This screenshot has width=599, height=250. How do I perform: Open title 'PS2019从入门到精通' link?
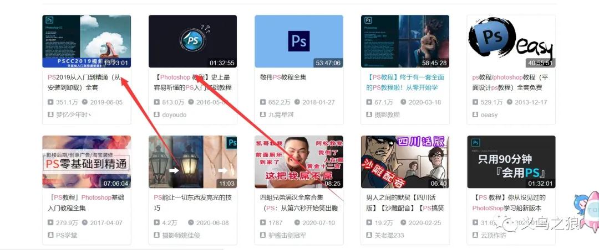tap(83, 82)
